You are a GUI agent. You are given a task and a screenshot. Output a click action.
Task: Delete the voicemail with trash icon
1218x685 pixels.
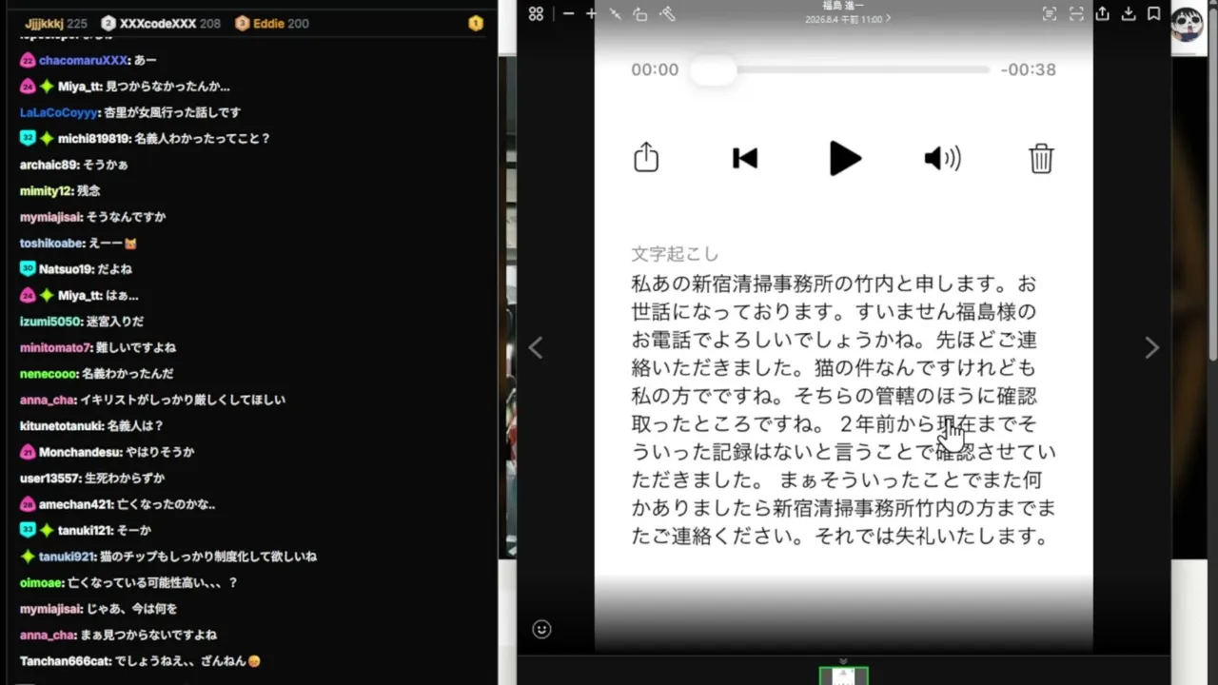click(1041, 158)
